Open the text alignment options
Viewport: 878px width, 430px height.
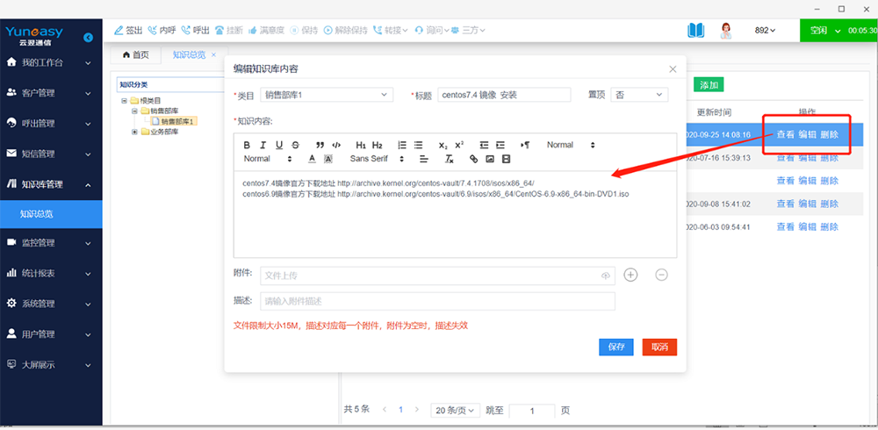(x=424, y=159)
